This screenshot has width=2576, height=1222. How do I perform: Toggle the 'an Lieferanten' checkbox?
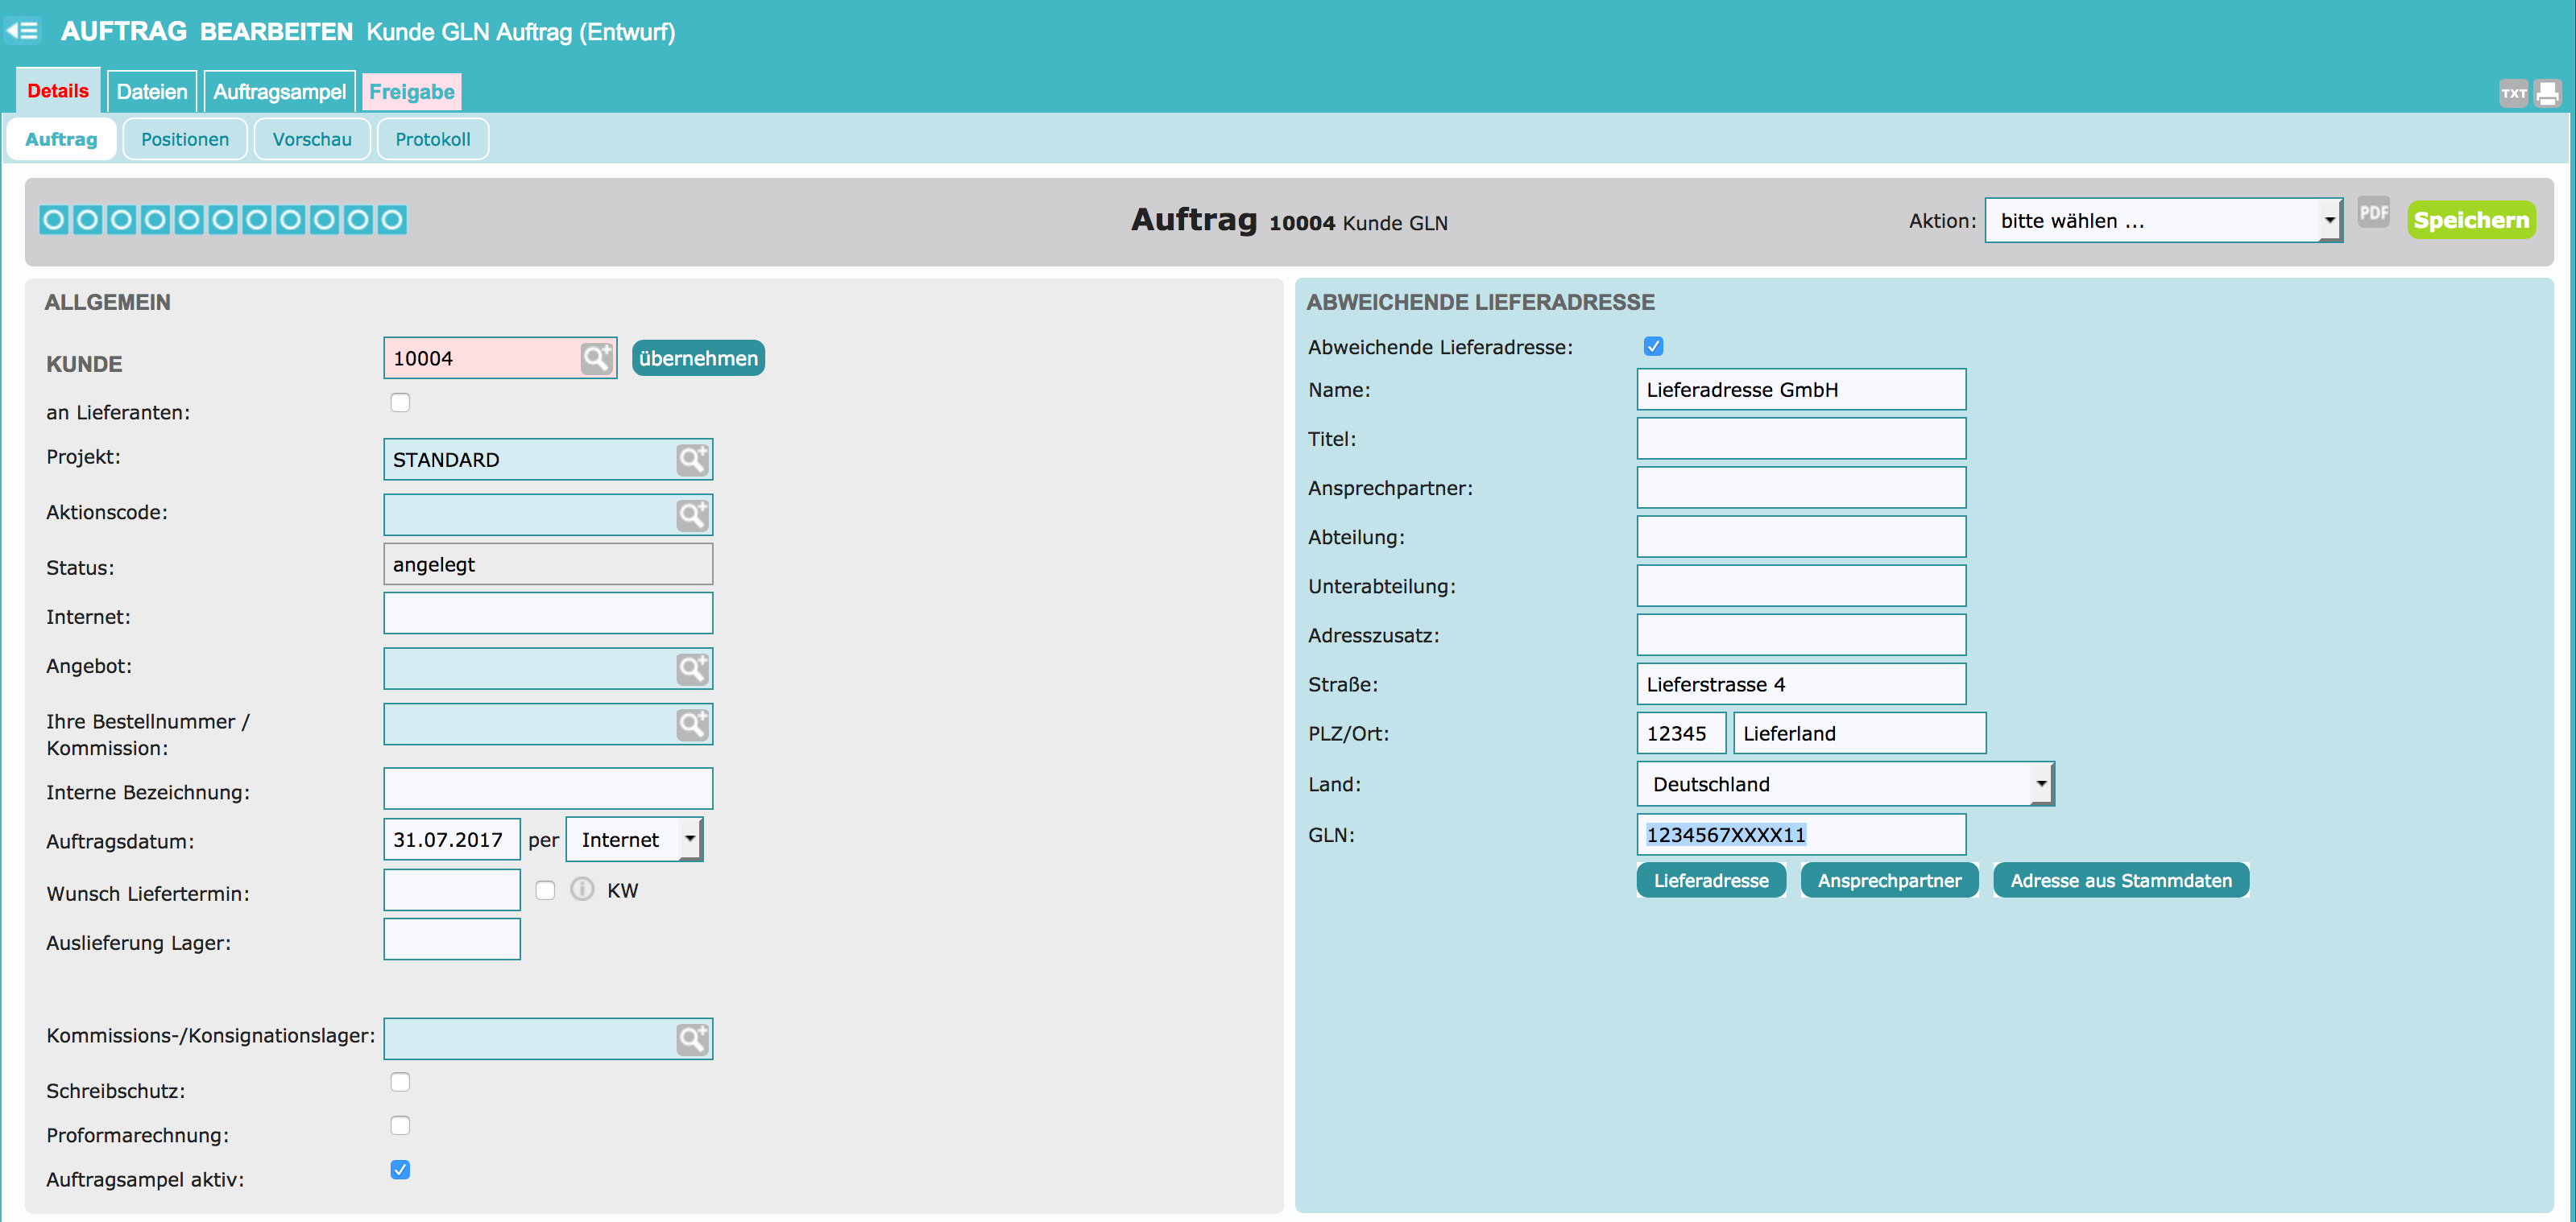click(x=400, y=403)
